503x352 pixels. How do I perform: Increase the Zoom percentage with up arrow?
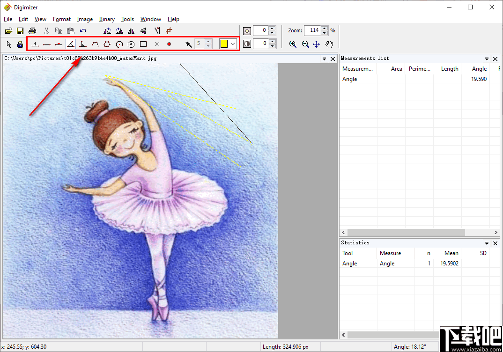pyautogui.click(x=325, y=28)
